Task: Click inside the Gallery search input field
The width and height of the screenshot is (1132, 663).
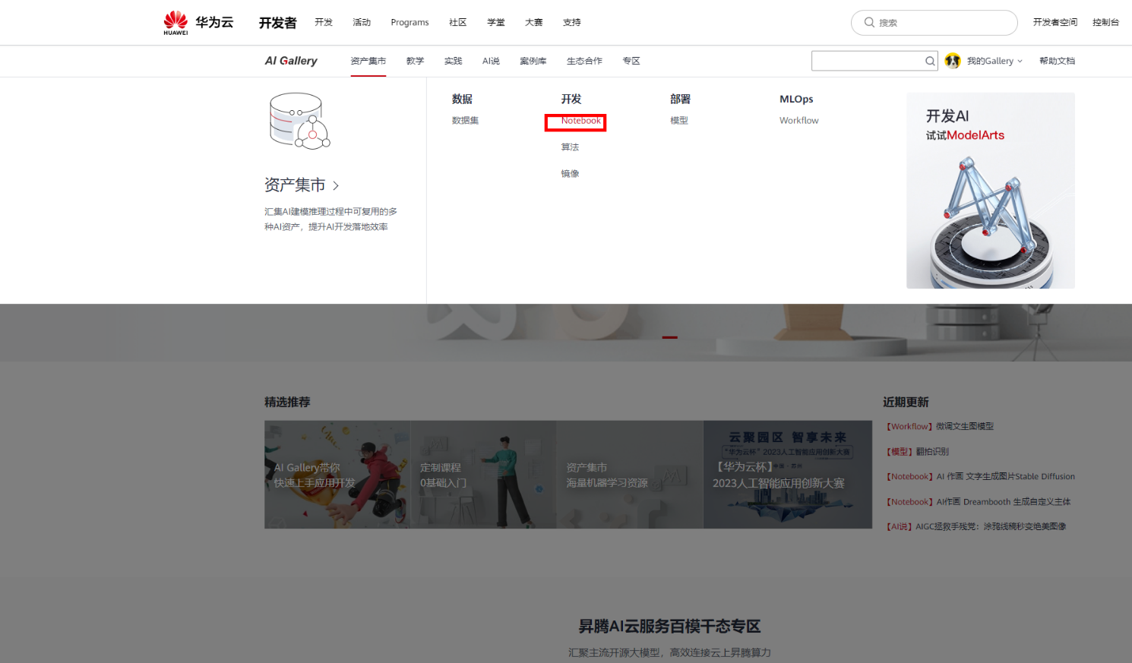Action: click(866, 61)
